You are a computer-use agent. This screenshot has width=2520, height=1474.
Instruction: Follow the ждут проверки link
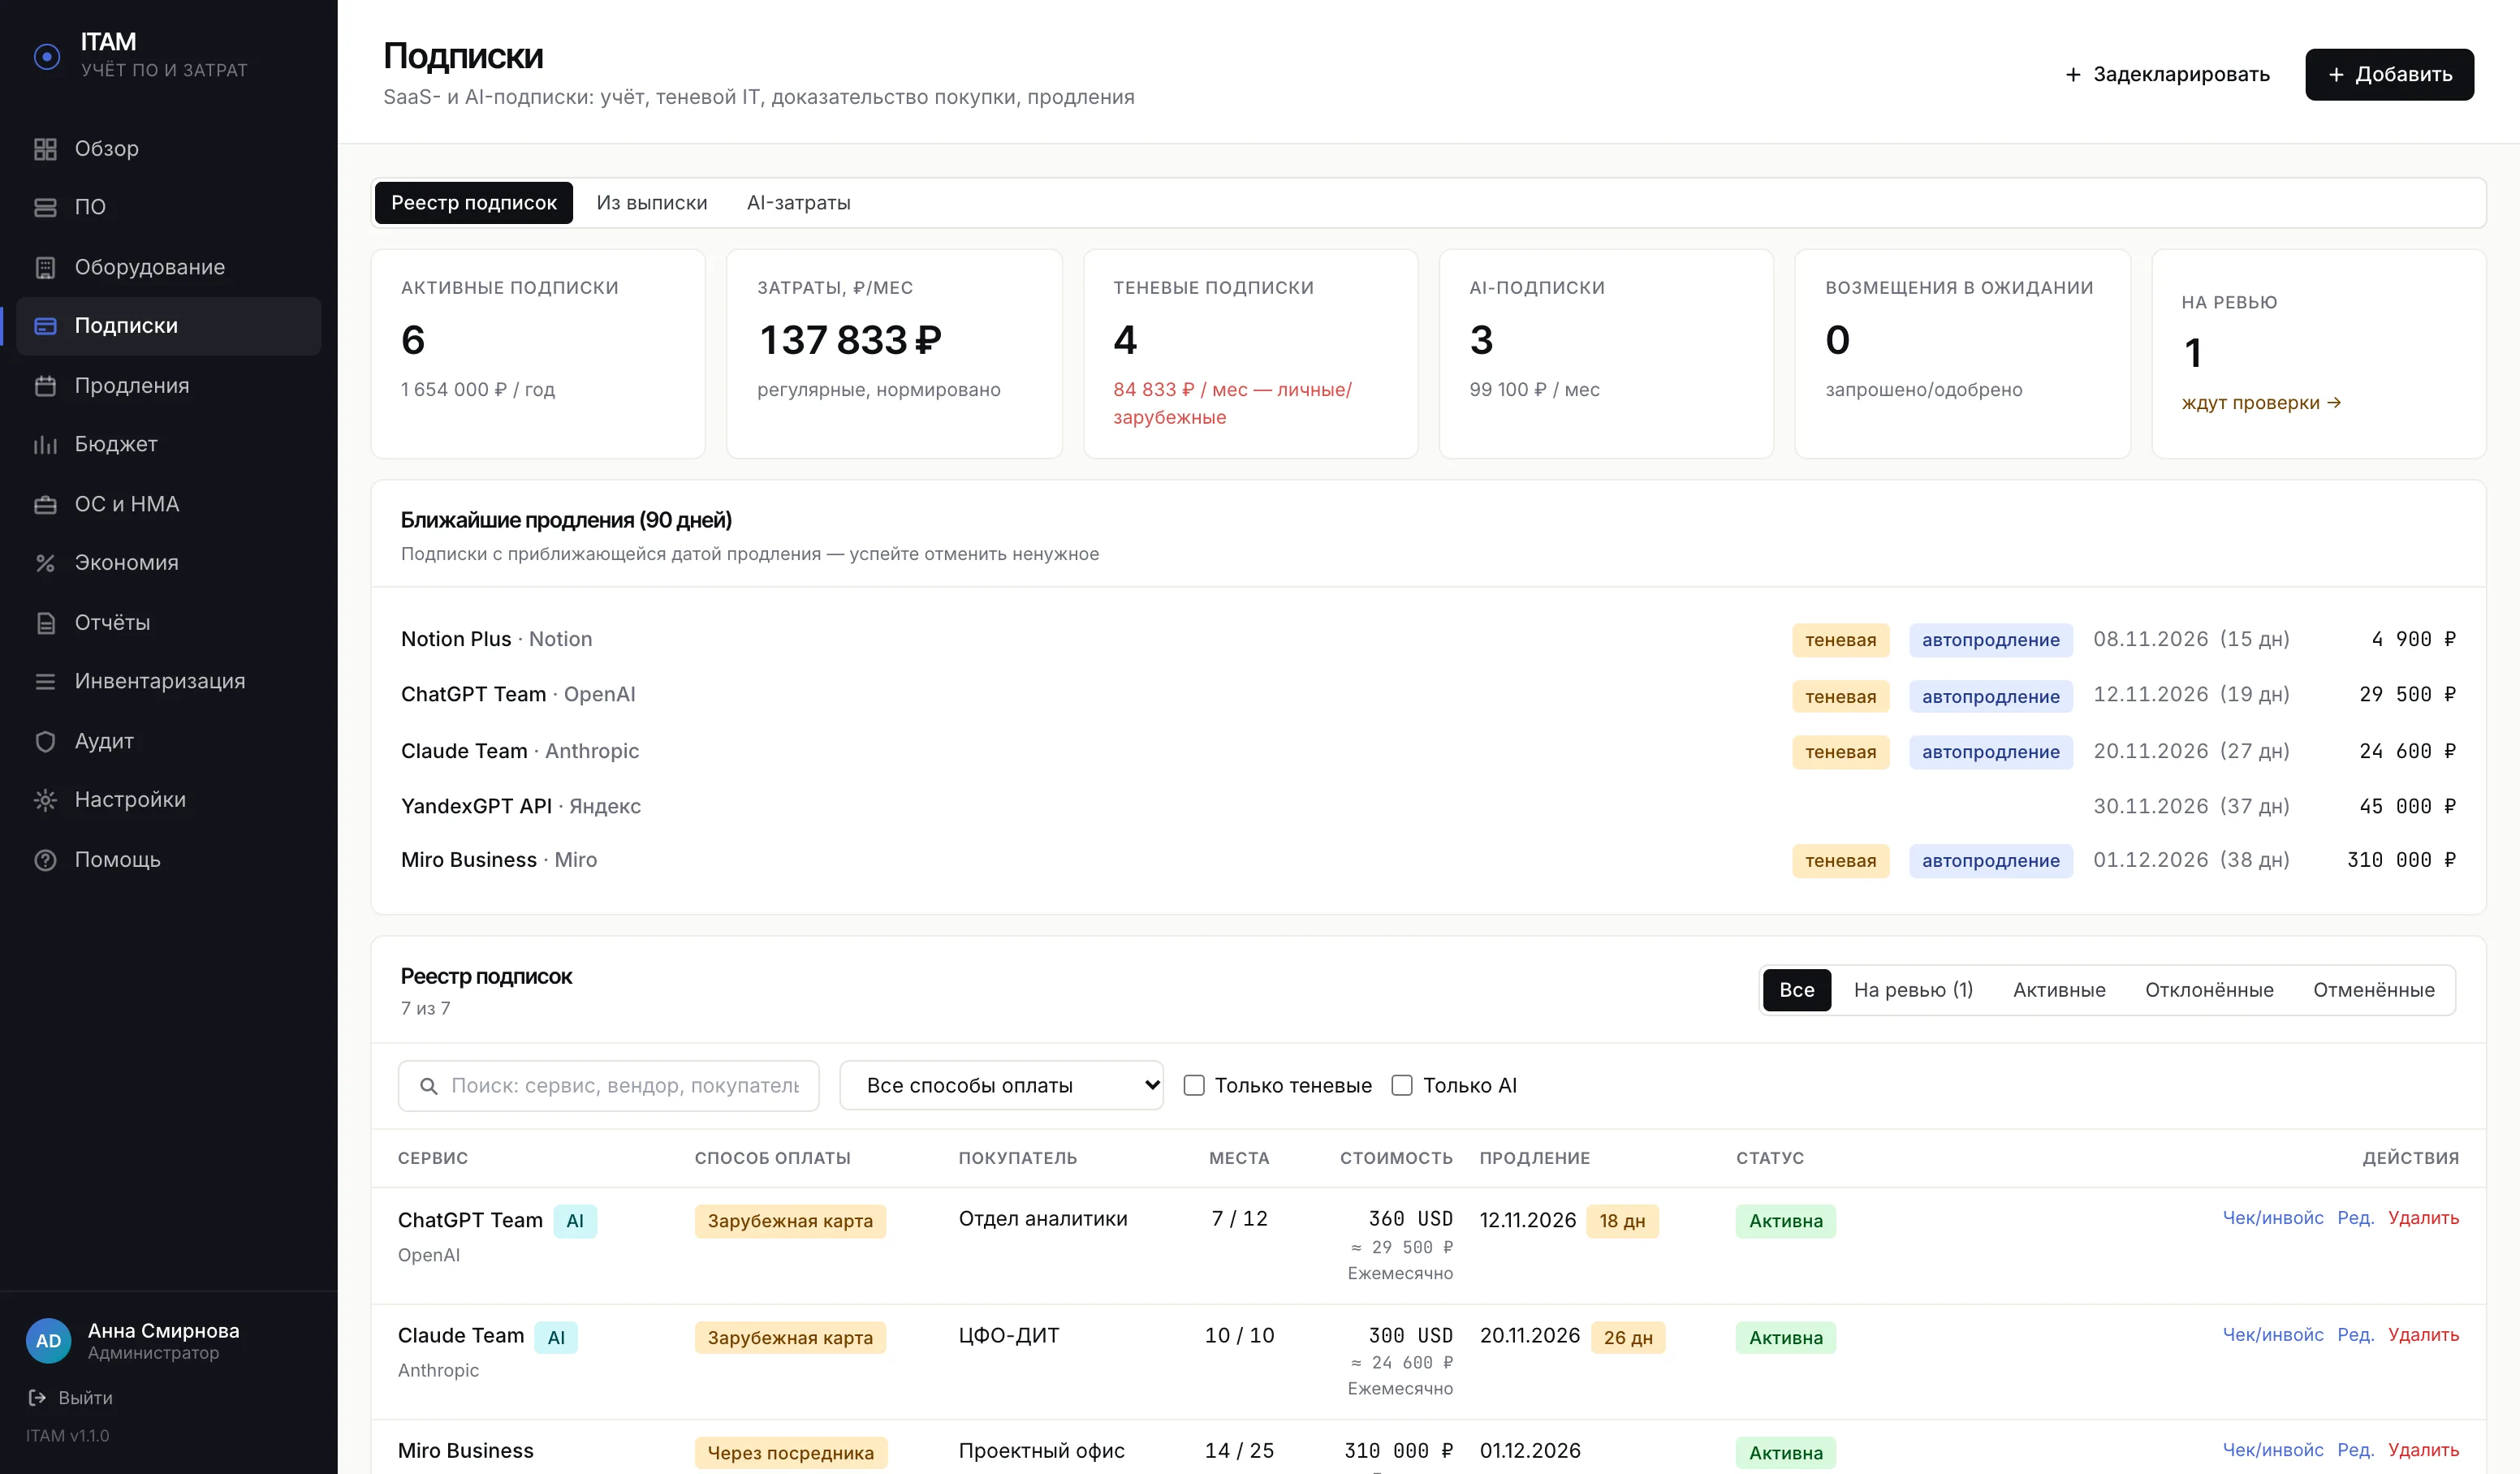pyautogui.click(x=2260, y=402)
